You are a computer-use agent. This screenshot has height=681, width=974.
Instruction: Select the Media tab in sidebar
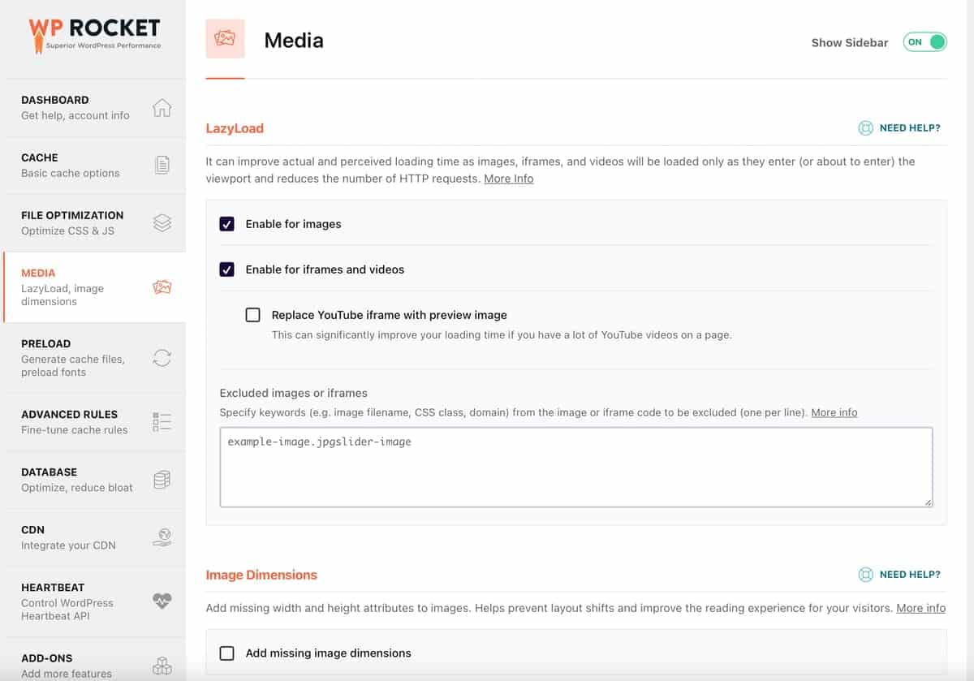(x=94, y=287)
